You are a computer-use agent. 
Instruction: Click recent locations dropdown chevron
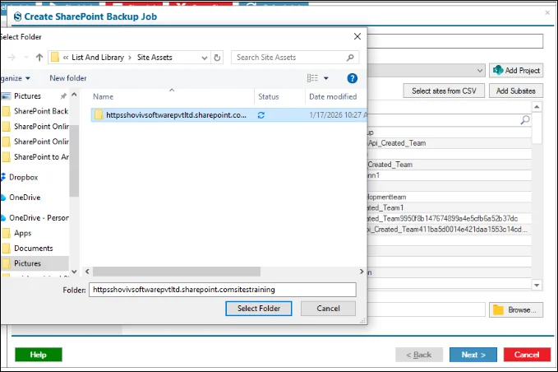pyautogui.click(x=26, y=58)
